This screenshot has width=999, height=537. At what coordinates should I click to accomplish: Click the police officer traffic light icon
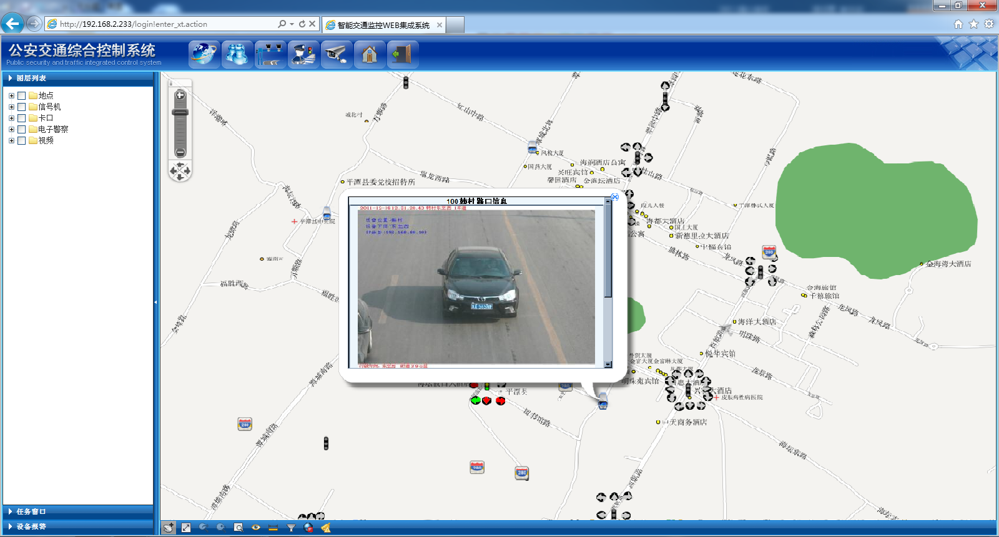[303, 54]
